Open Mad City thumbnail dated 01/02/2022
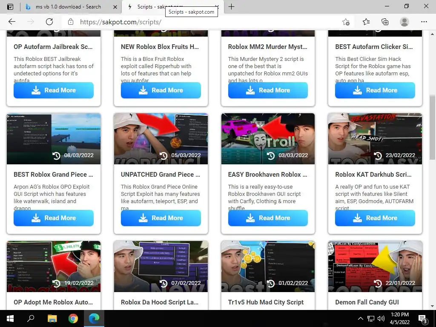 (268, 267)
